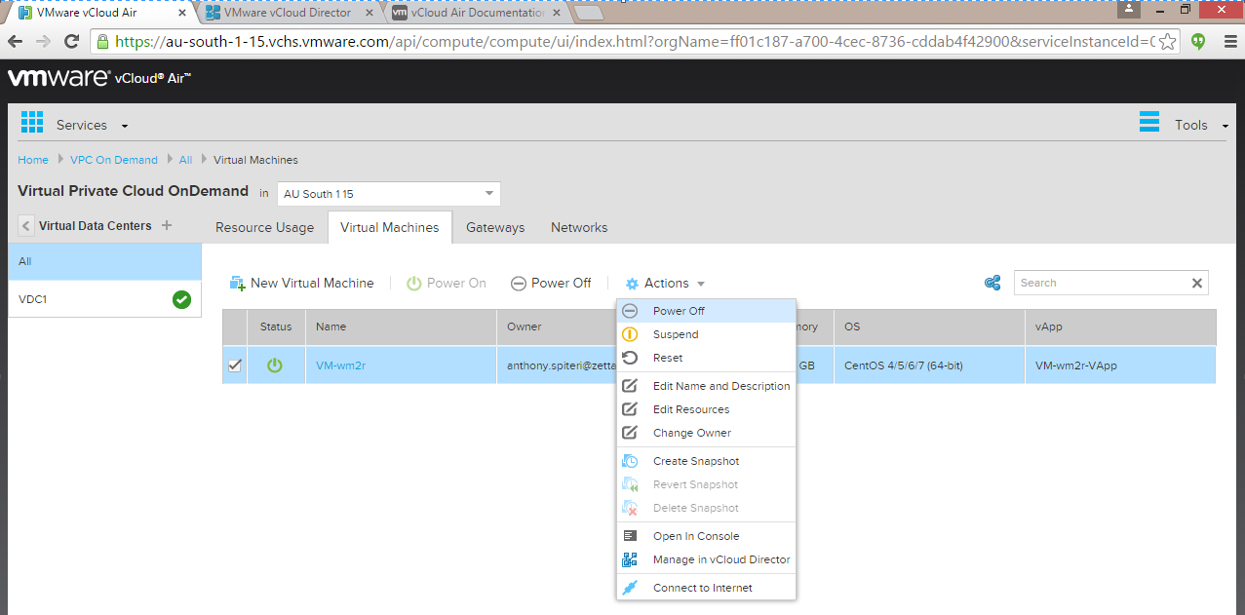The width and height of the screenshot is (1245, 615).
Task: Click in the Search input field
Action: point(1100,283)
